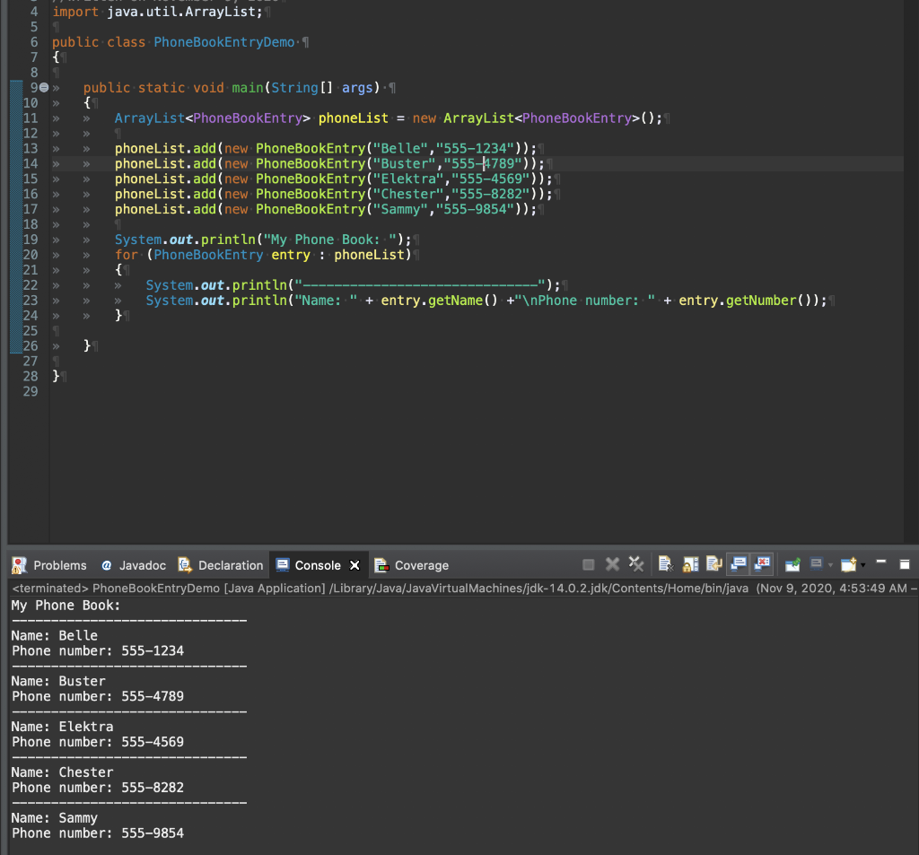Toggle show console on standard error

click(x=762, y=564)
